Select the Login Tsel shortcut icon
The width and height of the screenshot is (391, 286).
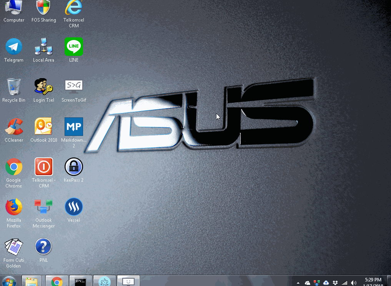(44, 90)
